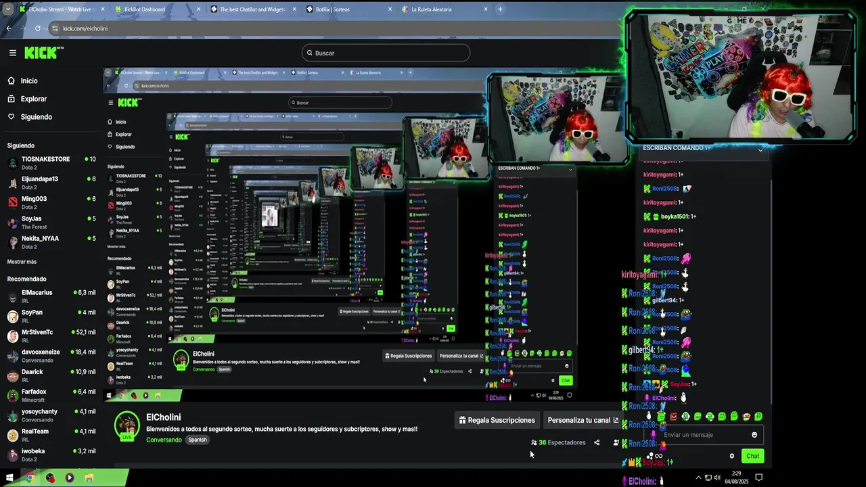This screenshot has width=866, height=487.
Task: Open OBS Studio from taskbar
Action: pos(50,478)
